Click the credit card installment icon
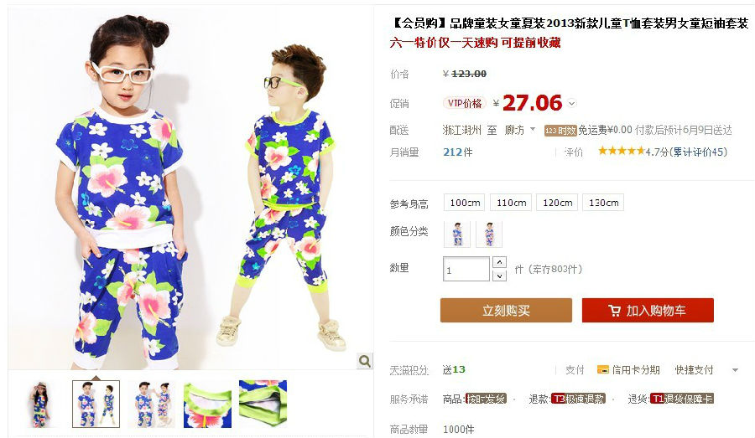This screenshot has width=755, height=438. pyautogui.click(x=603, y=369)
